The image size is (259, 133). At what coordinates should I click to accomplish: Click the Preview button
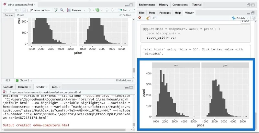click(75, 10)
